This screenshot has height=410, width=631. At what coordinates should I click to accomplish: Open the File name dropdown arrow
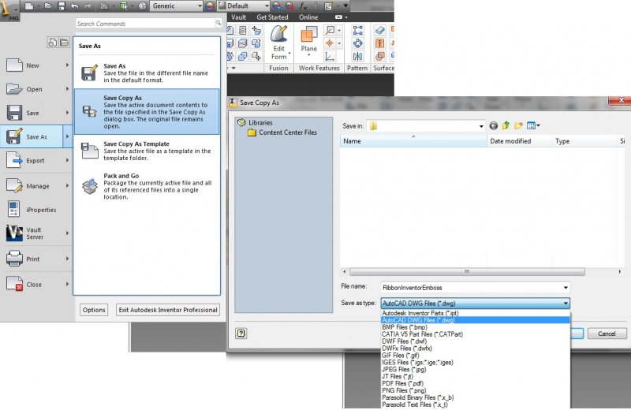tap(566, 287)
